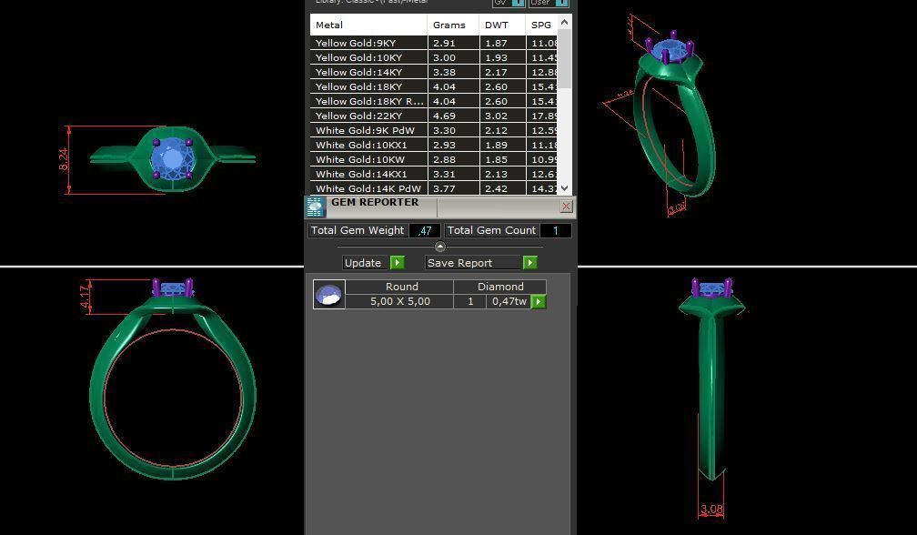Click the Total Gem Count value field
The image size is (917, 535).
tap(555, 230)
